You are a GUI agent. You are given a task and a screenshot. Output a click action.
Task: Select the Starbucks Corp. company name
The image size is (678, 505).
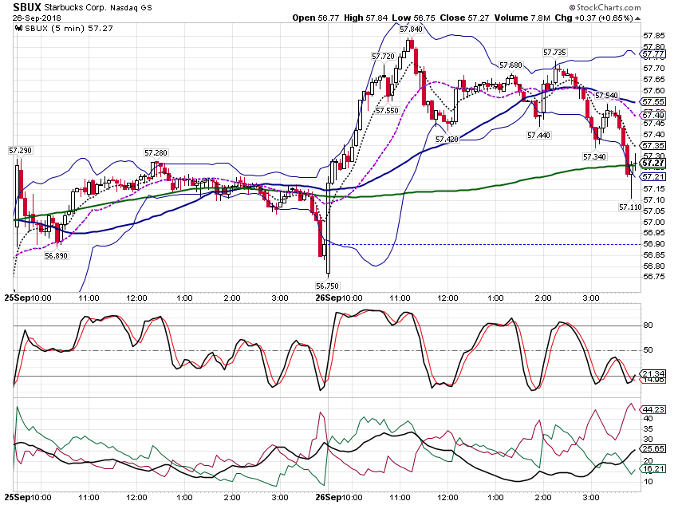[75, 7]
